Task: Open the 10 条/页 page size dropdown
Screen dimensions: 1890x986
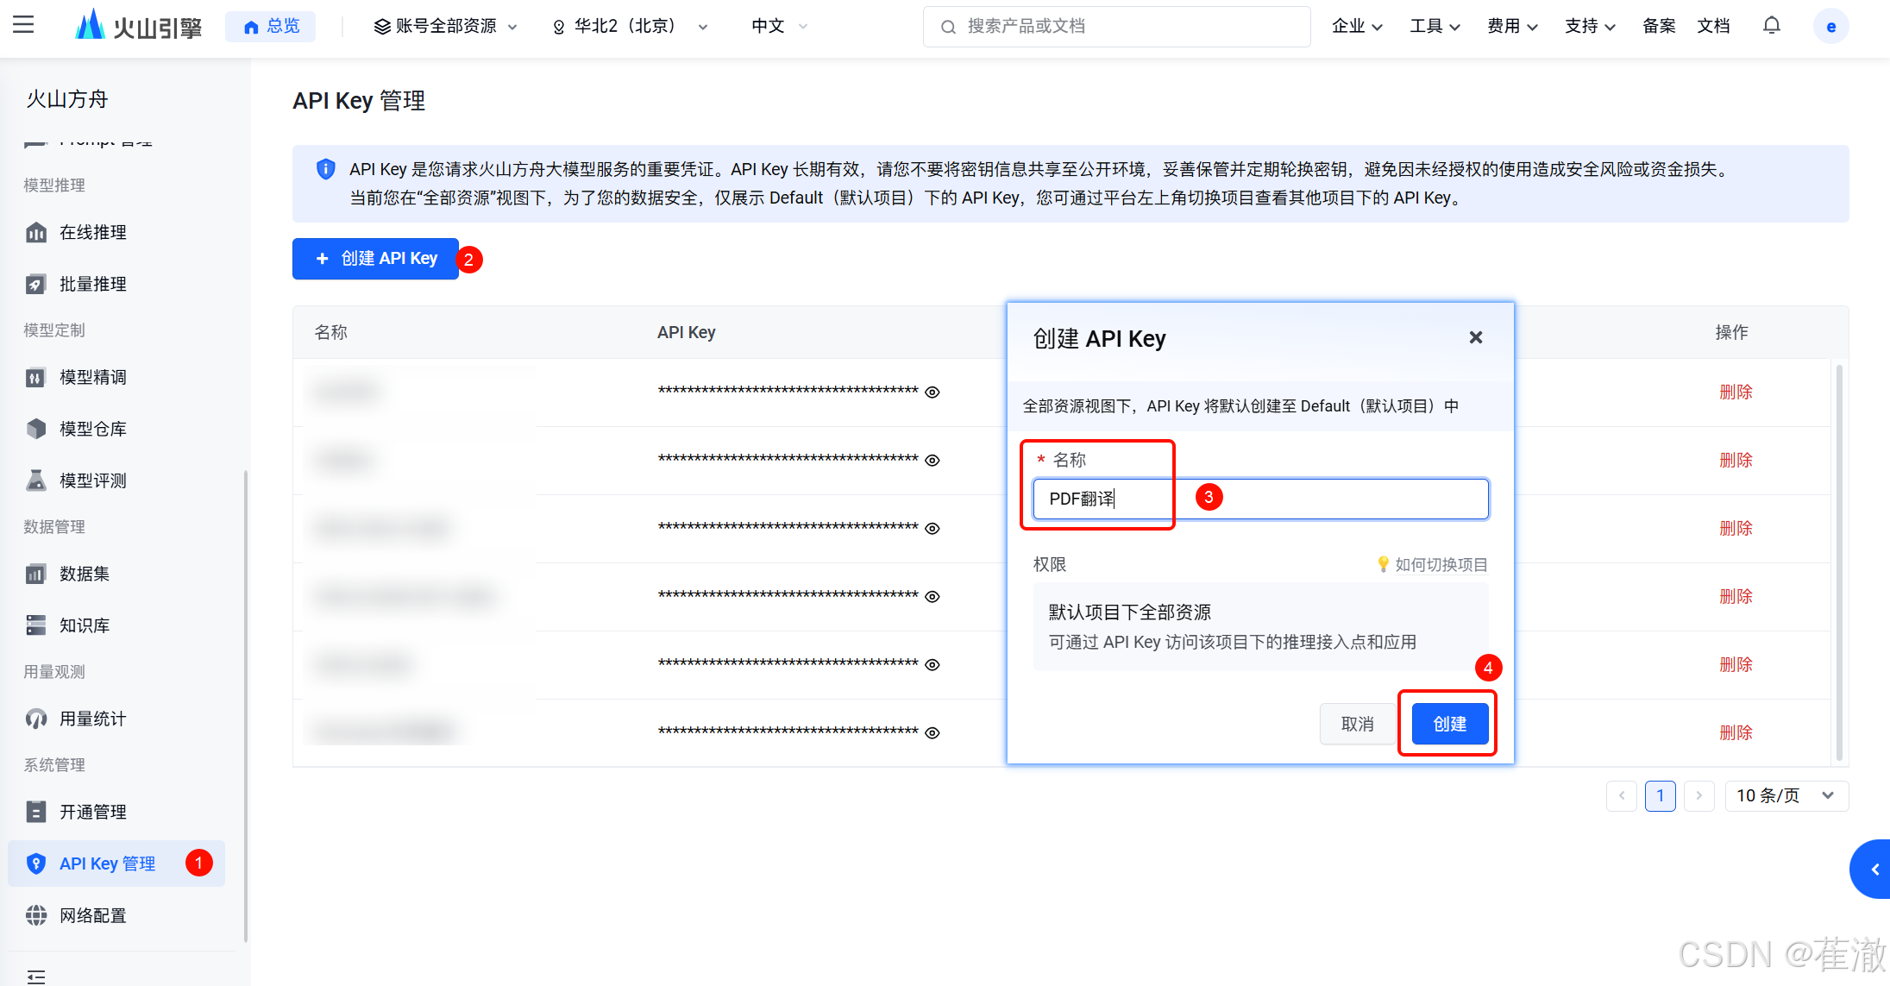Action: pyautogui.click(x=1786, y=795)
